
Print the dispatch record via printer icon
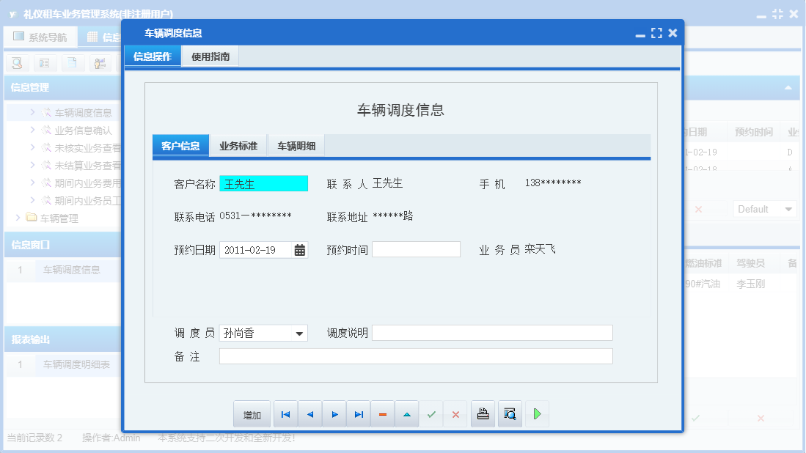point(483,413)
